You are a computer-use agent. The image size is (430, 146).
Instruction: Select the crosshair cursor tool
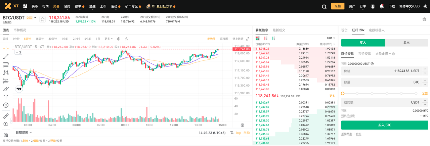coord(6,49)
